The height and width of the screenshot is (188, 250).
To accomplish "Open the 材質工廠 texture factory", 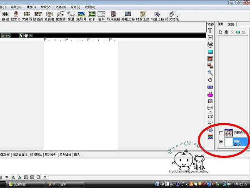I will [142, 16].
